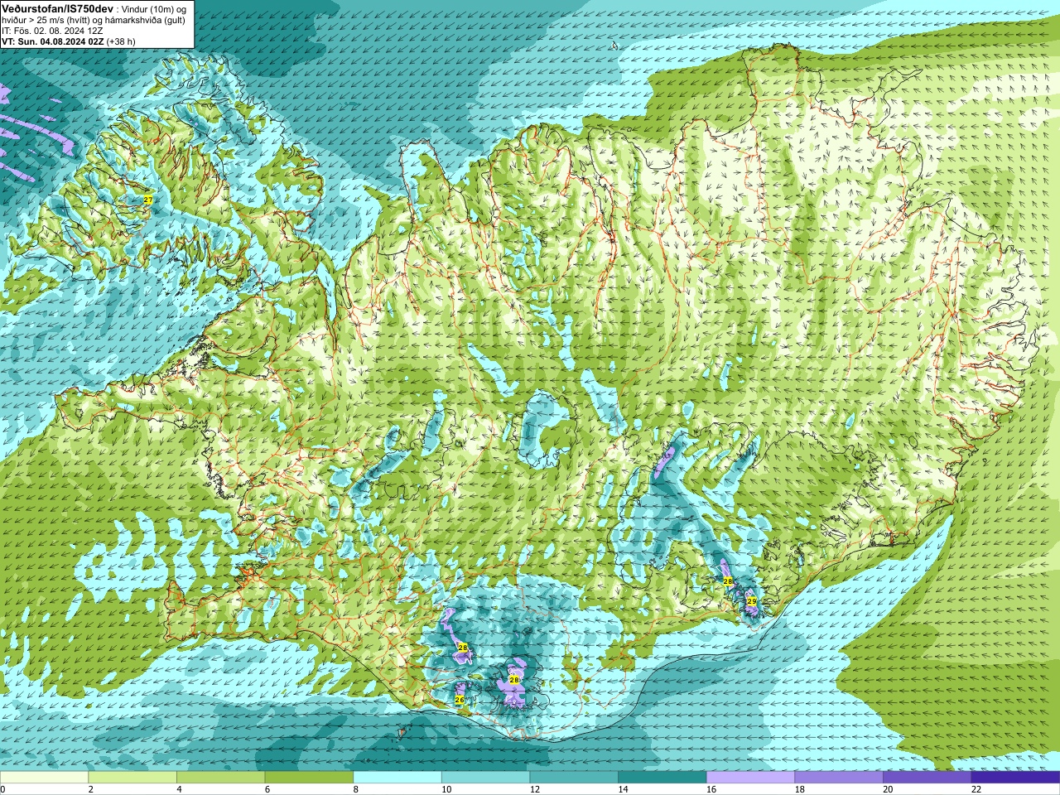Select the purple 18–20 m/s legend swatch

[839, 778]
